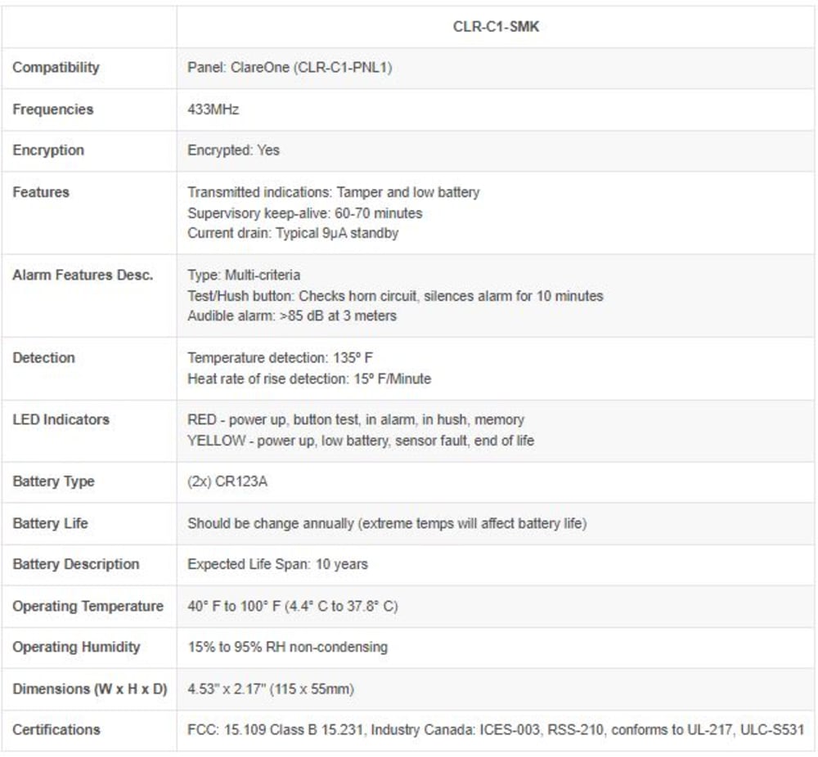Click the Features row label
The width and height of the screenshot is (818, 757).
click(x=41, y=192)
